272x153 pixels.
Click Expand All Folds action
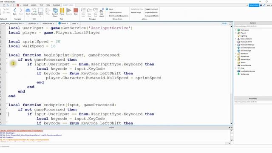click(151, 12)
